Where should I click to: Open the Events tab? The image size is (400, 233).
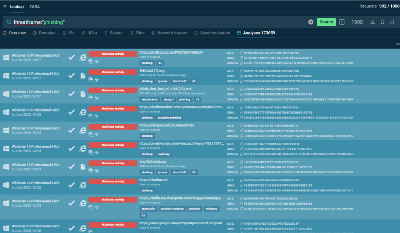coord(113,33)
